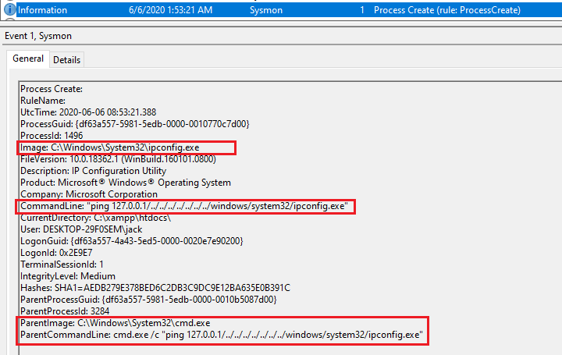
Task: Switch to the Details tab
Action: pyautogui.click(x=66, y=60)
